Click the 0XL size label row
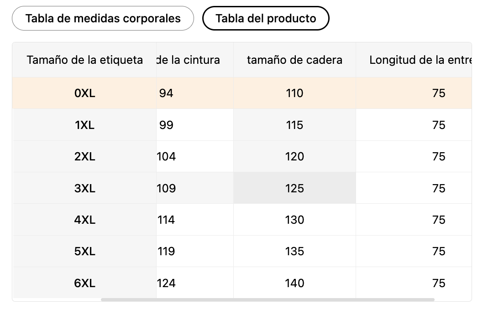The width and height of the screenshot is (483, 309). (84, 93)
